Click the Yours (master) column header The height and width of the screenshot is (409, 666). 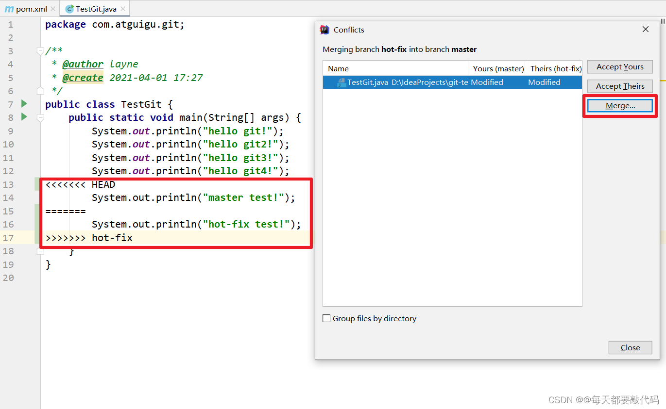497,68
